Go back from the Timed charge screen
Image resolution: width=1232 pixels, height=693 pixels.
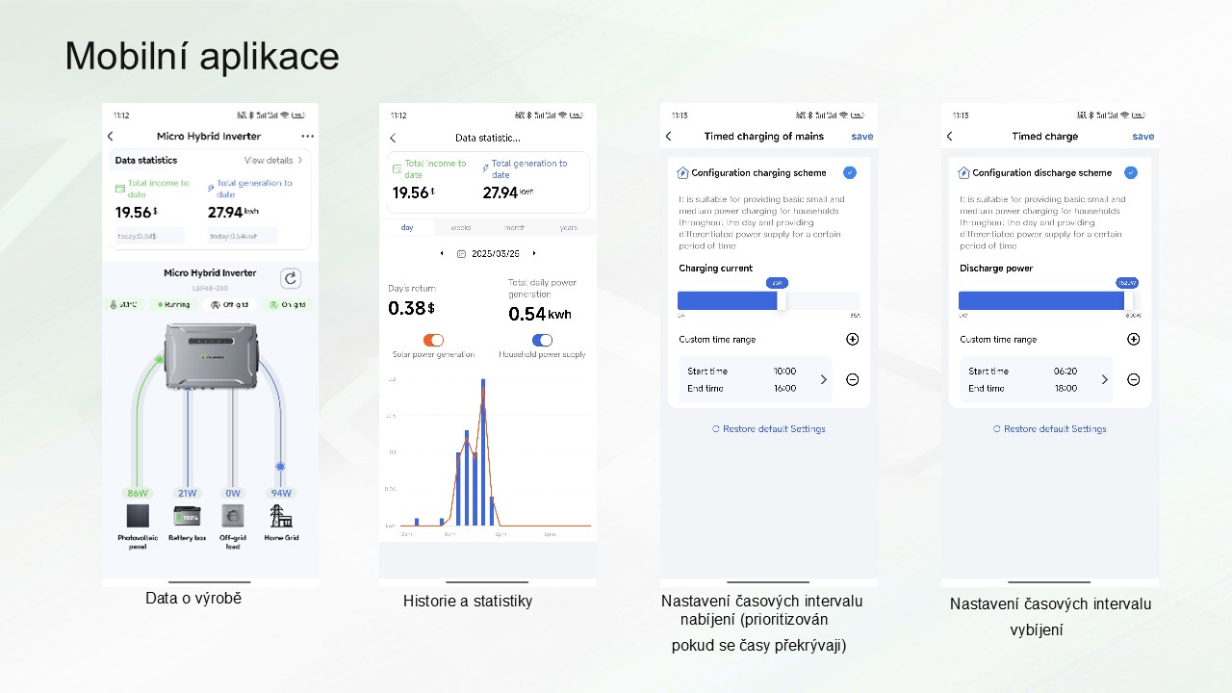click(x=950, y=137)
